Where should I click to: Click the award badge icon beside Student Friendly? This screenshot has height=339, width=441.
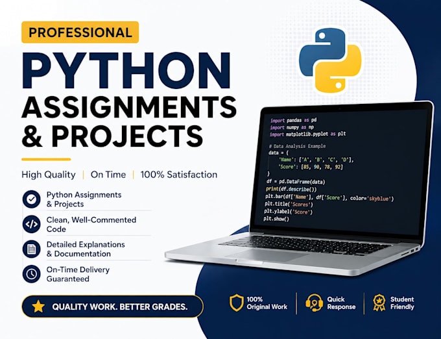379,303
